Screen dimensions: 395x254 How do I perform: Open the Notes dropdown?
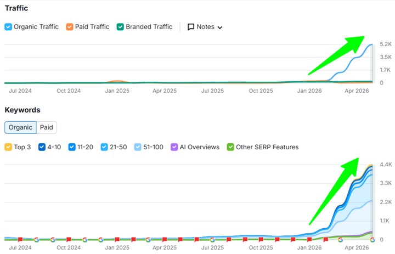tap(205, 27)
